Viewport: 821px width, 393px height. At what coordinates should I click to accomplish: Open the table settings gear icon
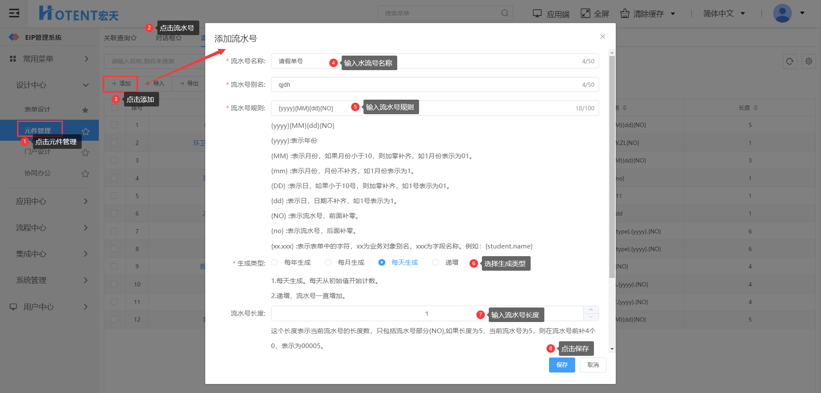[x=809, y=61]
